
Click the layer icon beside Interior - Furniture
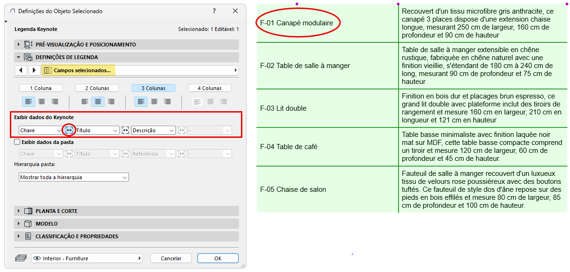(x=21, y=258)
